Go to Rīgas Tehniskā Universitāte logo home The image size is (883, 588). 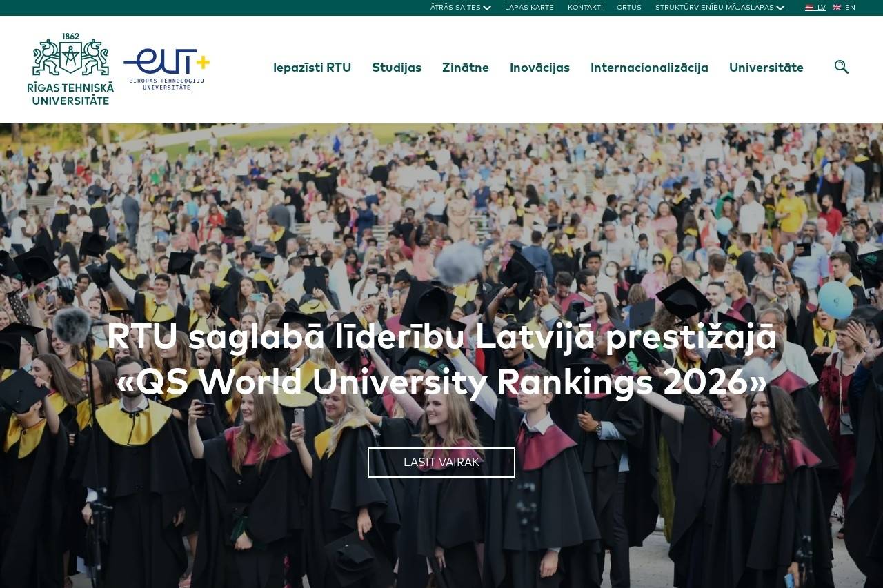coord(70,69)
